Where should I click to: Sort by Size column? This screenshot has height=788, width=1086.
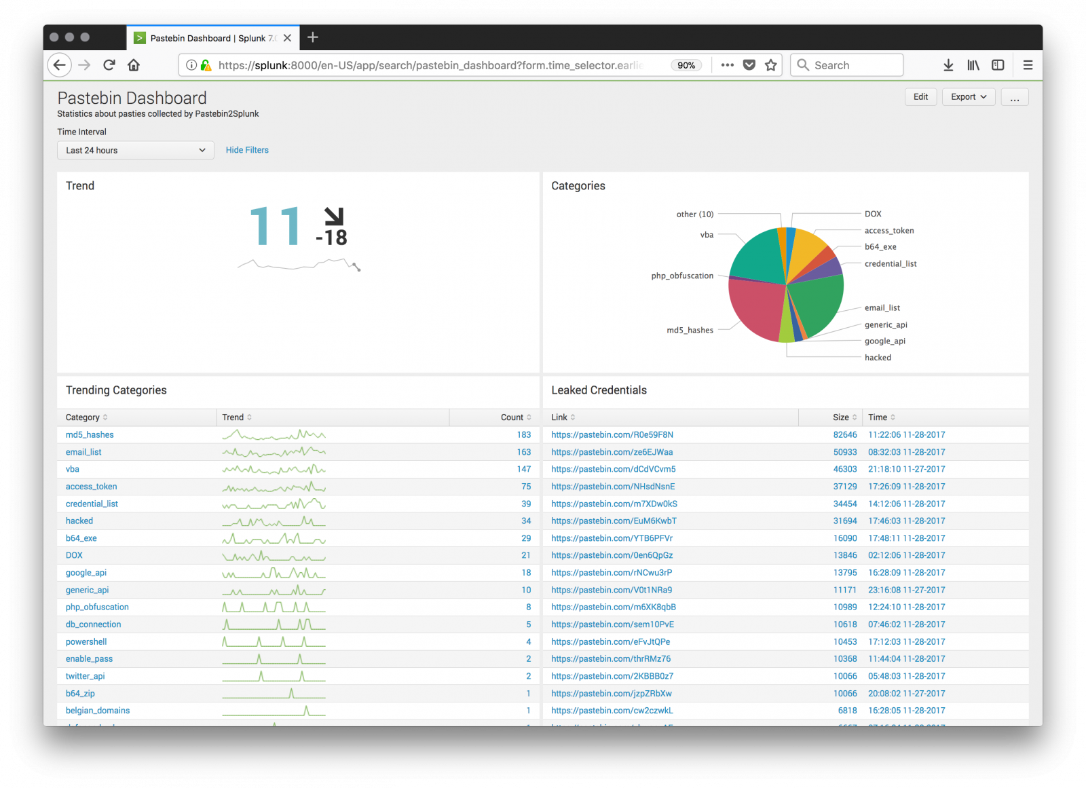click(x=845, y=417)
